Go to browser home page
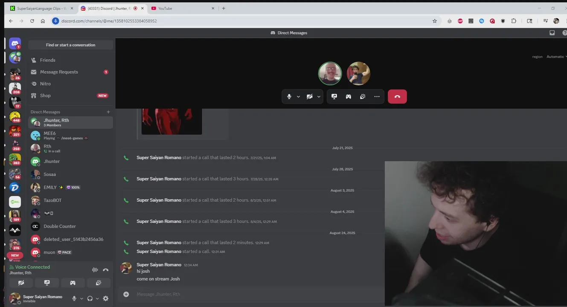The height and width of the screenshot is (307, 567). 43,21
